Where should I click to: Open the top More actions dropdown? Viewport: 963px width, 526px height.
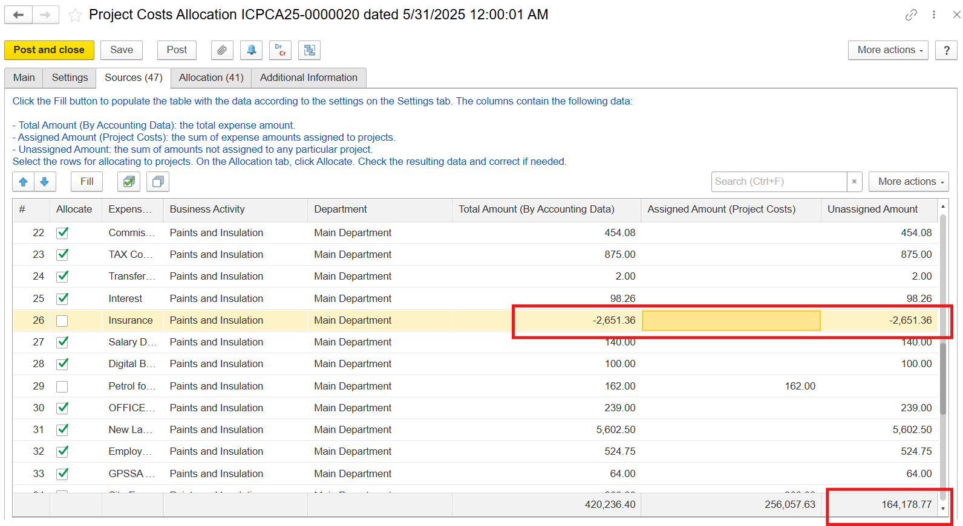(x=889, y=50)
